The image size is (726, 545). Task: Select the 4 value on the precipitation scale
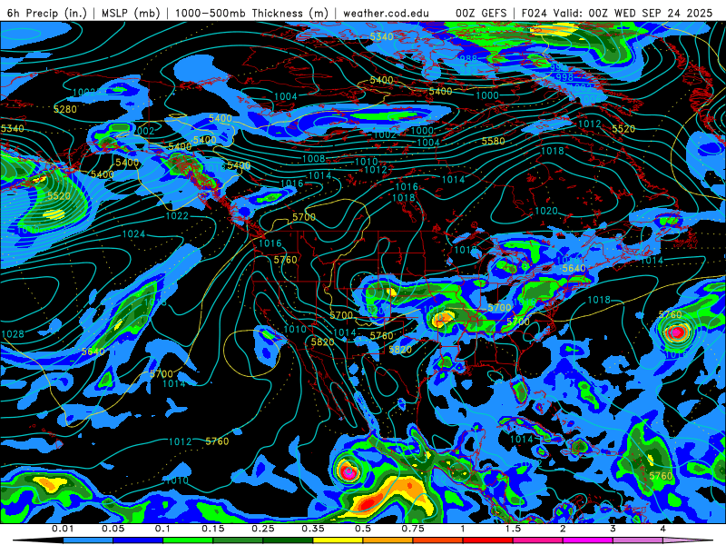tap(663, 529)
